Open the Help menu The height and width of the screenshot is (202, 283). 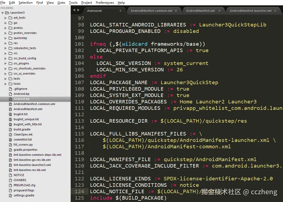point(121,2)
